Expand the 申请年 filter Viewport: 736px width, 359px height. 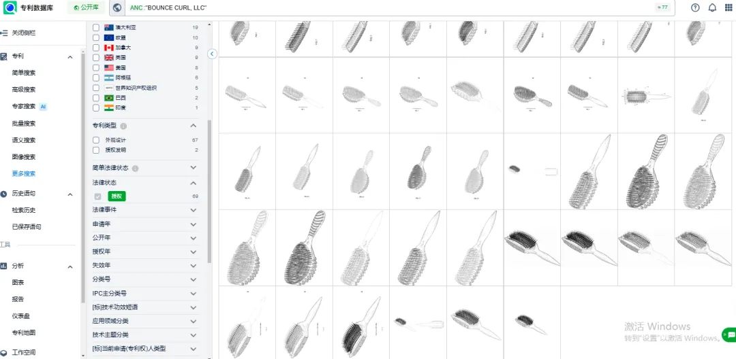[193, 224]
